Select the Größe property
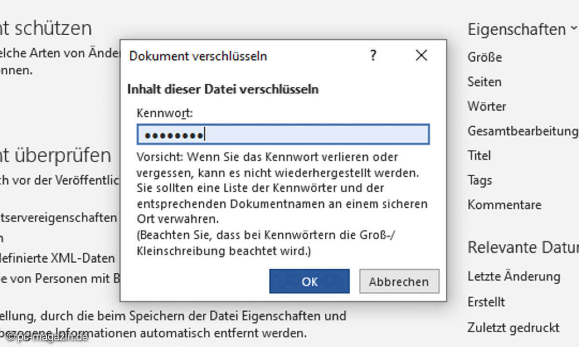579x347 pixels. tap(484, 57)
